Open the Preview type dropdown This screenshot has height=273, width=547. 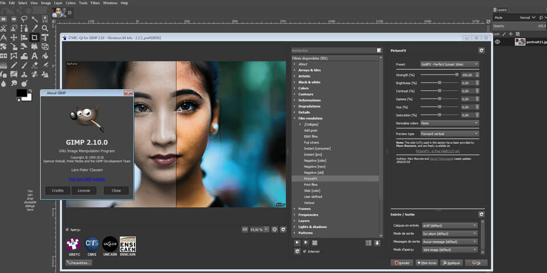coord(450,133)
